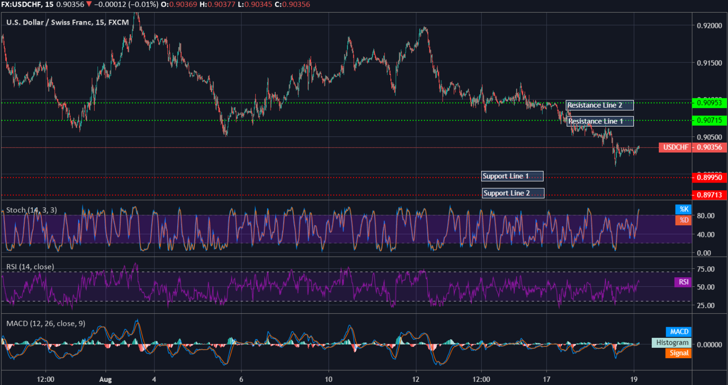
Task: Click the 12 date tick on time axis
Action: [x=416, y=379]
